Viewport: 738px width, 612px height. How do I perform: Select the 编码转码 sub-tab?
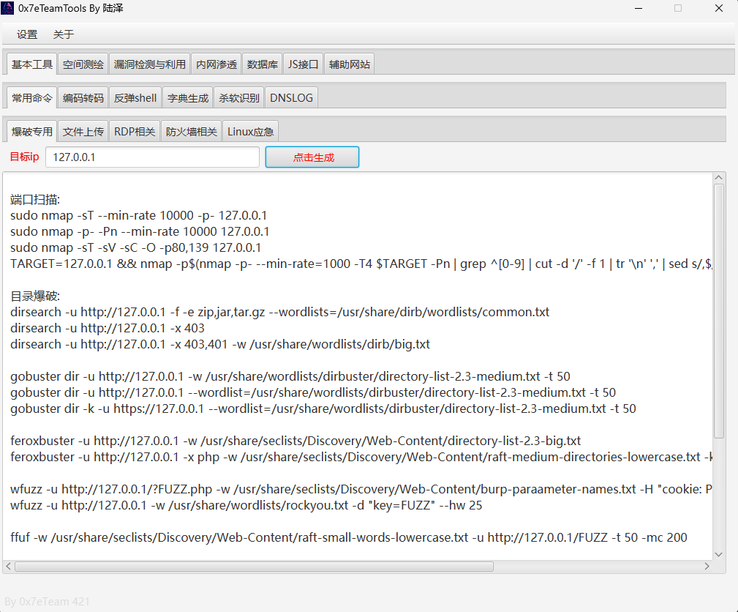(x=83, y=98)
